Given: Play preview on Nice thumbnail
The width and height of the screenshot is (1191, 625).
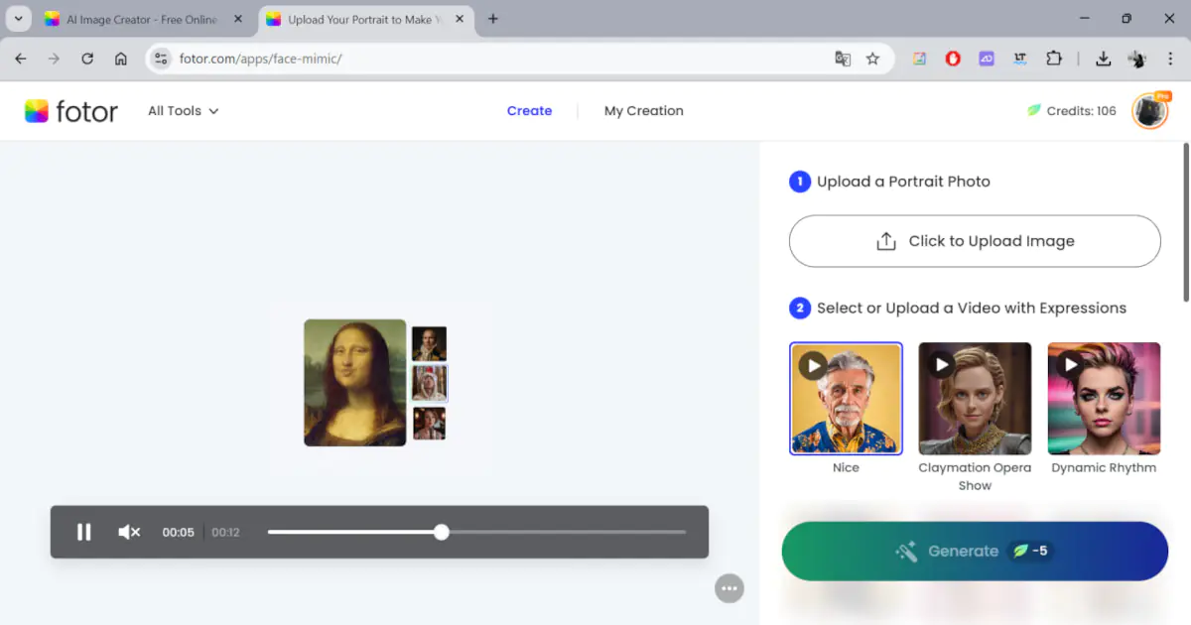Looking at the screenshot, I should pyautogui.click(x=813, y=365).
